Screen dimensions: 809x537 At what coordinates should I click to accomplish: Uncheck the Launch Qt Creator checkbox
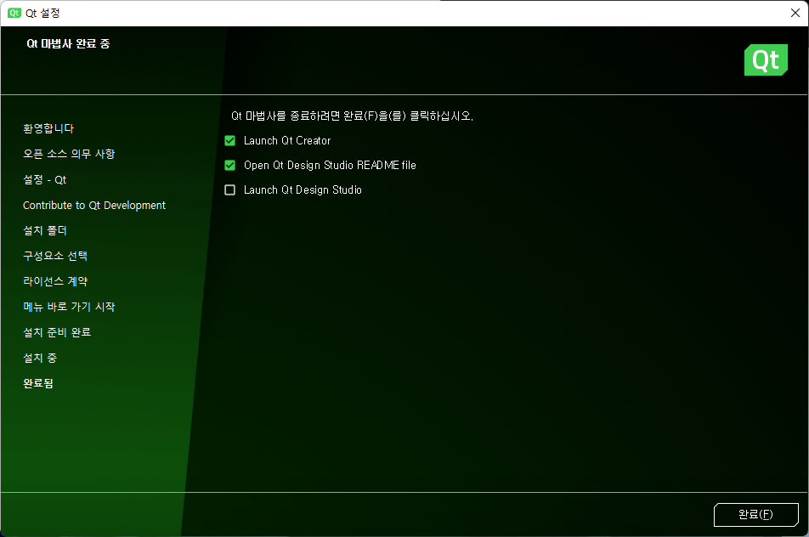[230, 140]
